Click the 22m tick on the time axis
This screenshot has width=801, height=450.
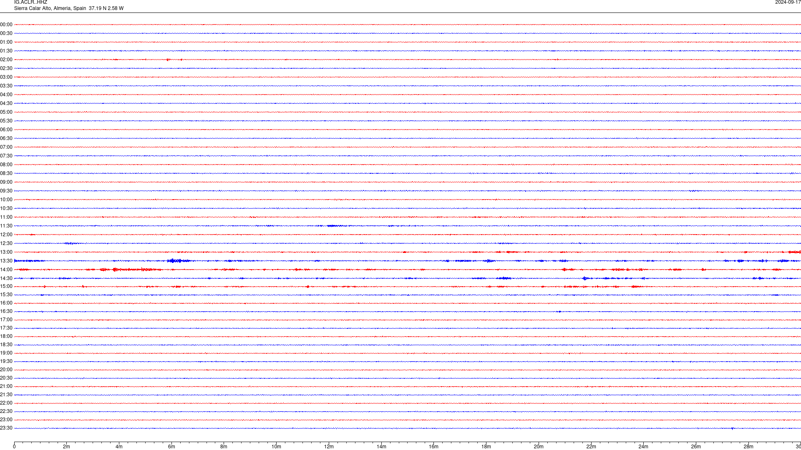pos(591,447)
